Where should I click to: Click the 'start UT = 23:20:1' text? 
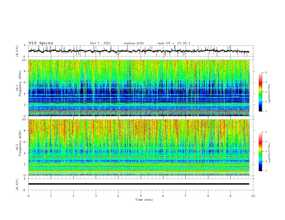coord(174,43)
